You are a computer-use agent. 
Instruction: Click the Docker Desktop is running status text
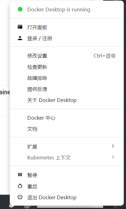click(x=59, y=9)
